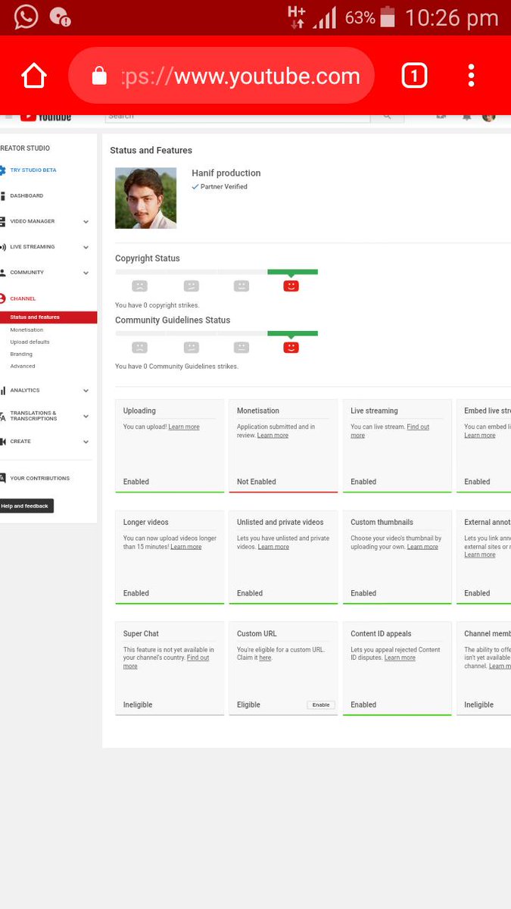Tap the battery icon in status bar
The width and height of the screenshot is (511, 909).
pyautogui.click(x=388, y=17)
